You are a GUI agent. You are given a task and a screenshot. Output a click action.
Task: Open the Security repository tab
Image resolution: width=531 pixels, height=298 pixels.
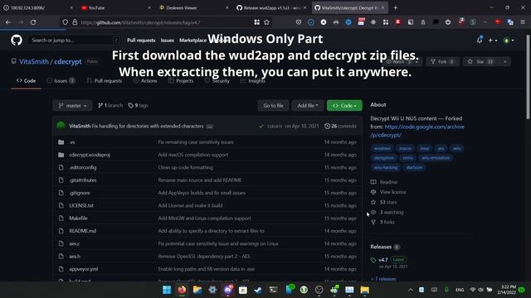[217, 81]
